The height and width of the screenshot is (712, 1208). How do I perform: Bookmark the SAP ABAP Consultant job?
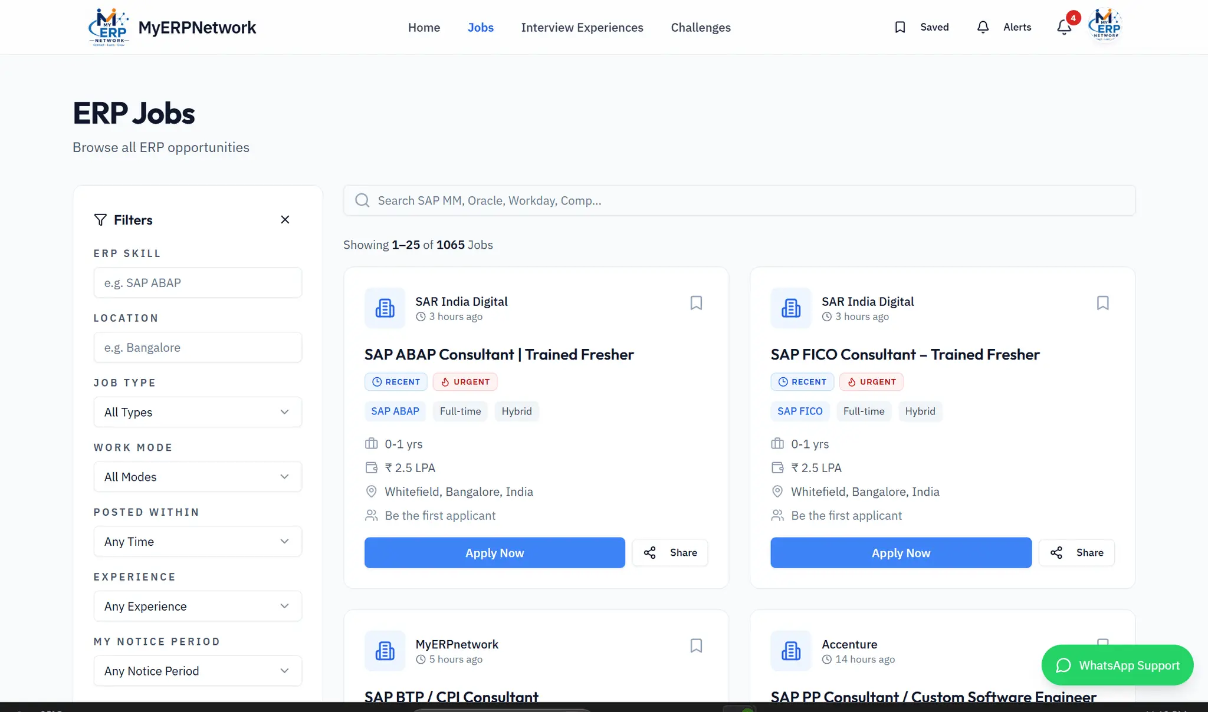coord(696,303)
